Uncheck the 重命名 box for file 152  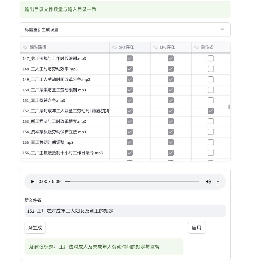[x=211, y=111]
